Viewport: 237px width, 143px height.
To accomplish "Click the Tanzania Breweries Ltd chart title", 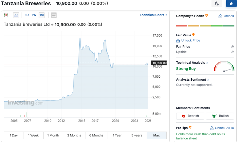I will 27,24.
